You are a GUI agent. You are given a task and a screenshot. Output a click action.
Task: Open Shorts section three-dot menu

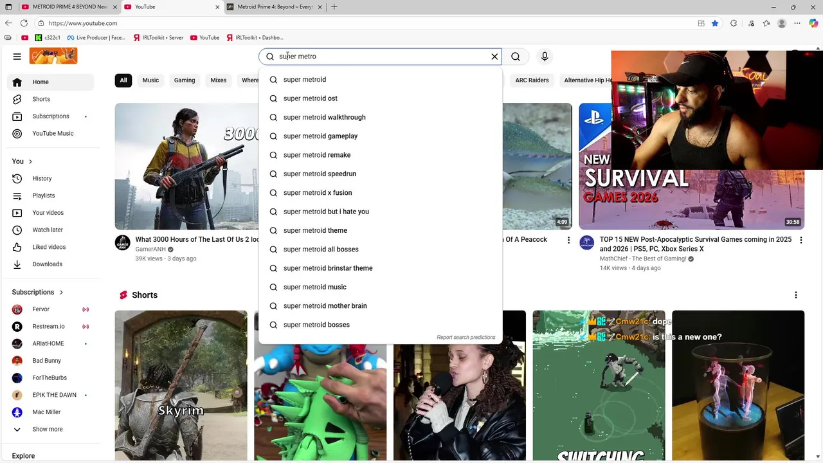(x=796, y=295)
